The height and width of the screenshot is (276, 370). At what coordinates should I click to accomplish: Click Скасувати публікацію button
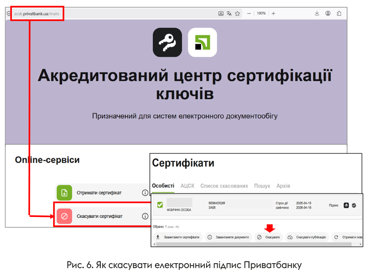coord(307,237)
